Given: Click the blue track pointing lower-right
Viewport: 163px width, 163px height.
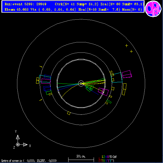Looking at the screenshot, I should [x=90, y=89].
